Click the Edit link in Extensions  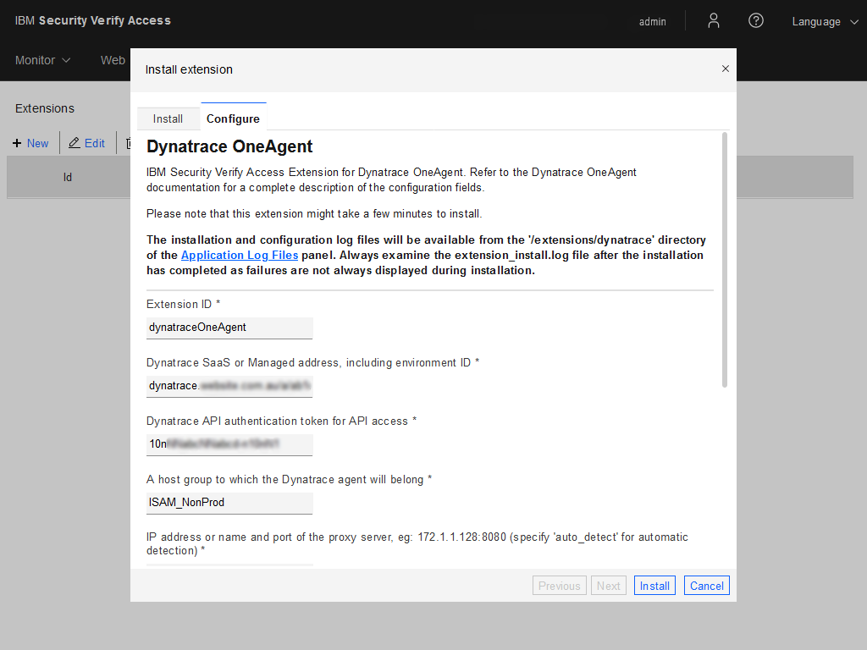pyautogui.click(x=95, y=143)
